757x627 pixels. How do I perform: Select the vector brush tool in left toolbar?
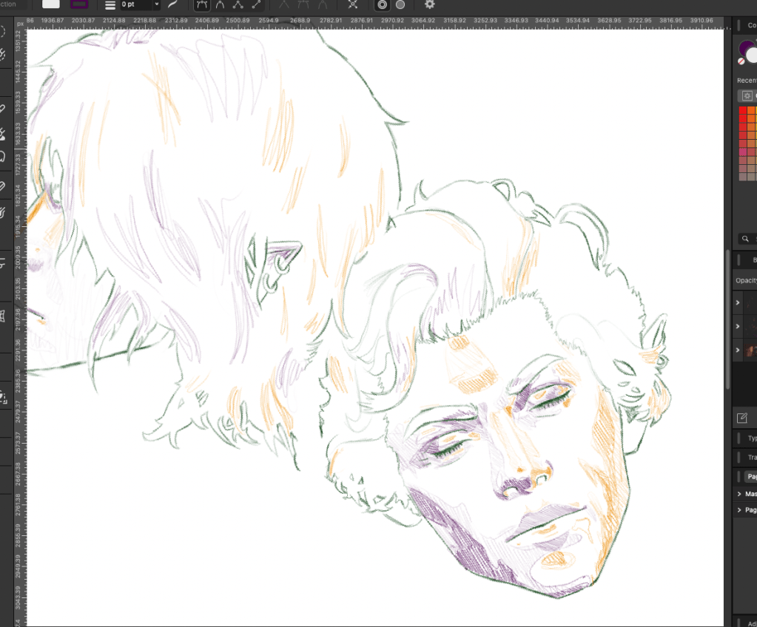[x=2, y=135]
